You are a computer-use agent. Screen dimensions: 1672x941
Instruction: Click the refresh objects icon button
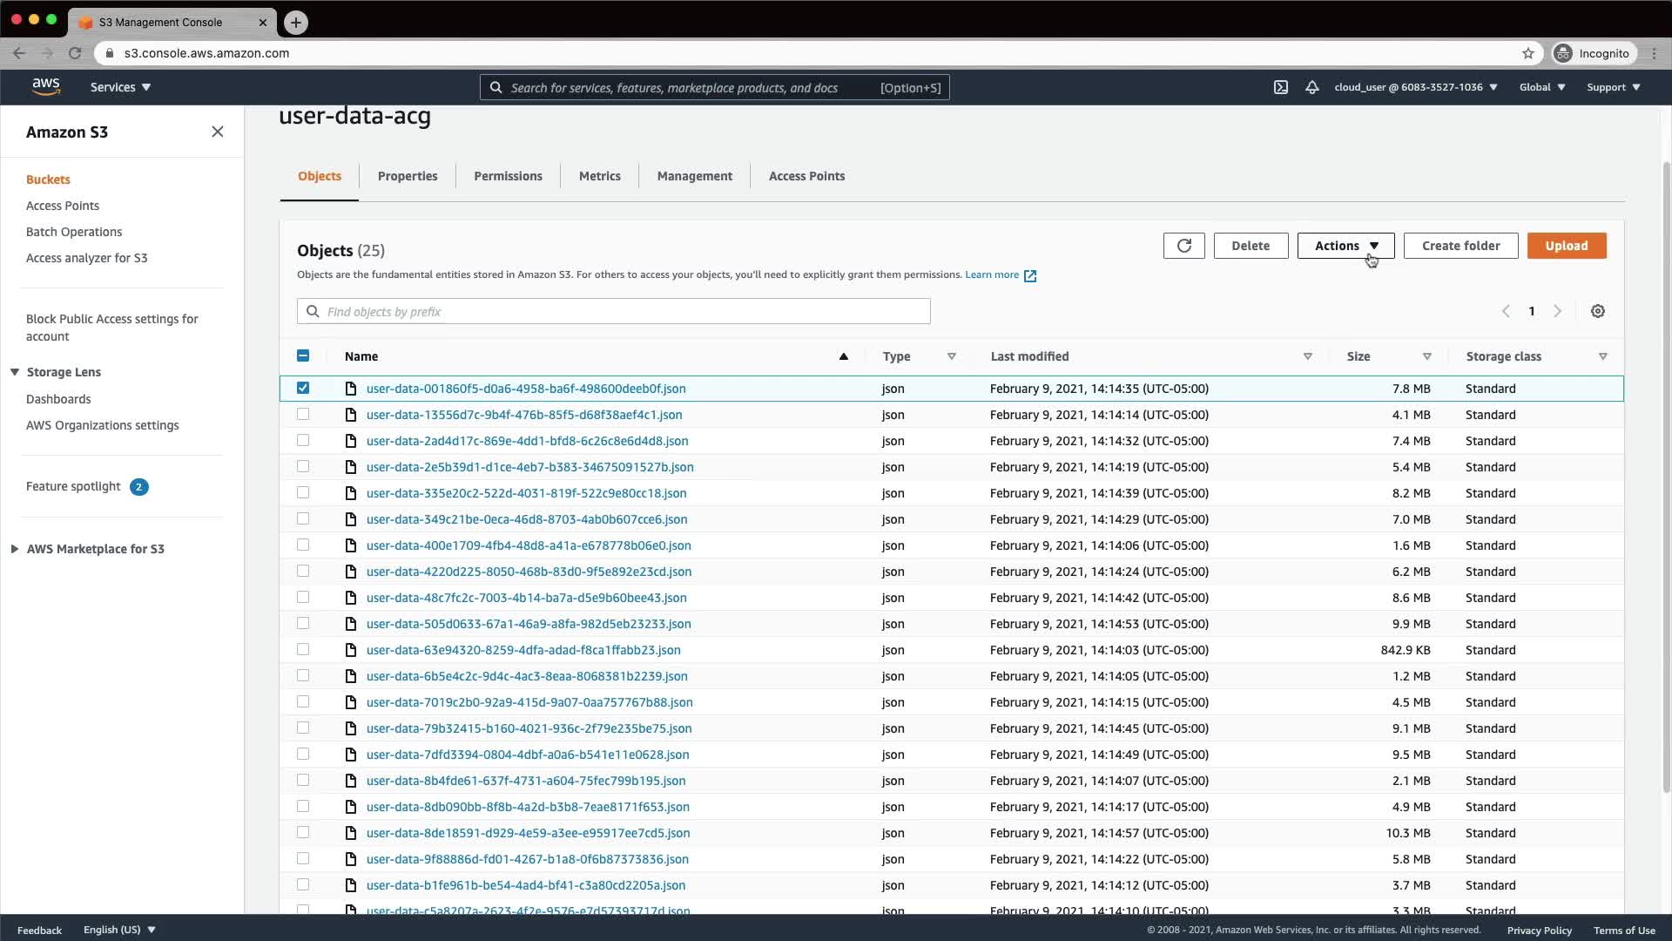point(1183,246)
